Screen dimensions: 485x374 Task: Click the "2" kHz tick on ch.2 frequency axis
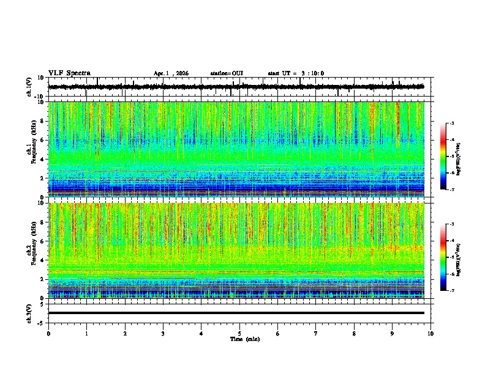click(42, 279)
